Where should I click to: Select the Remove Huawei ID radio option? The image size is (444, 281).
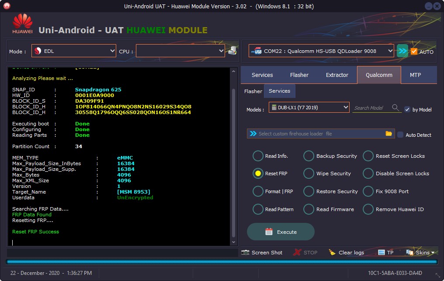coord(368,209)
